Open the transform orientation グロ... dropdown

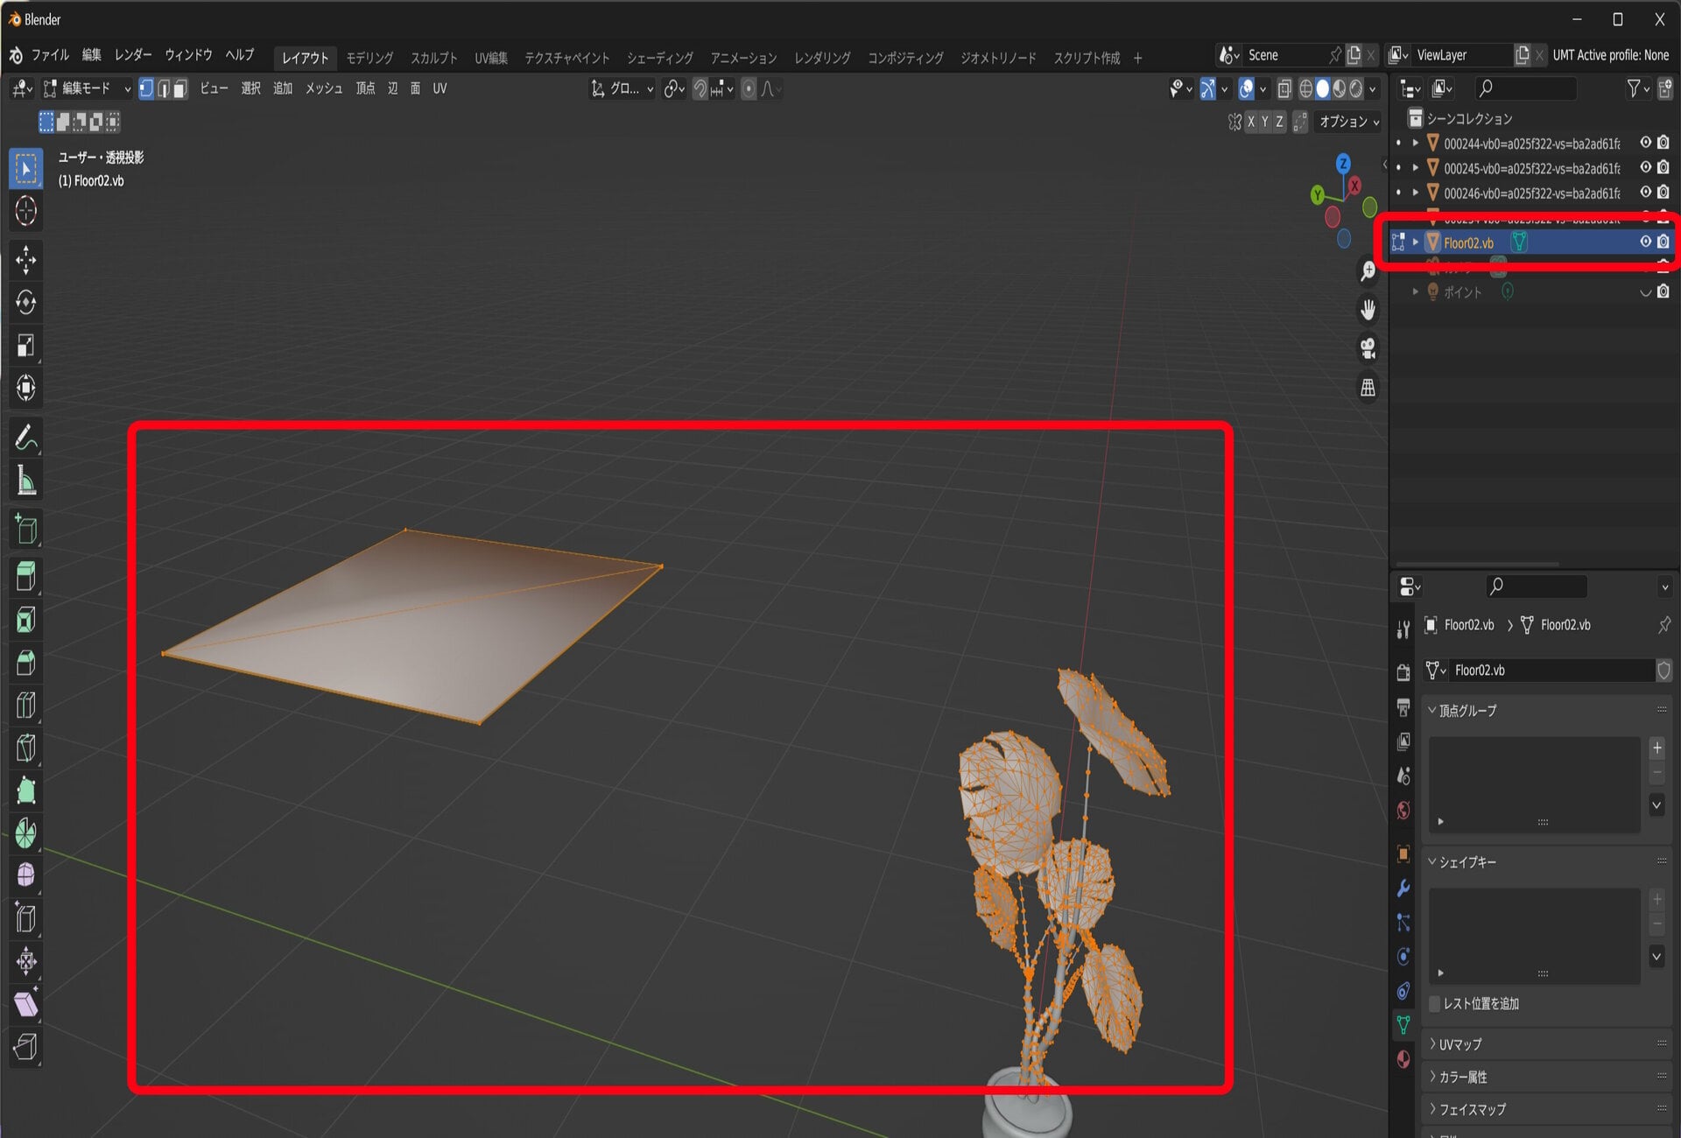[x=622, y=88]
